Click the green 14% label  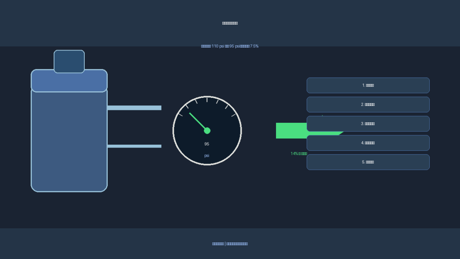click(x=299, y=154)
